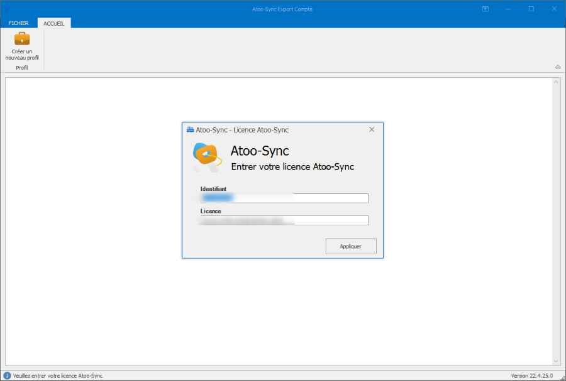566x381 pixels.
Task: Click the Appliquer button
Action: [x=351, y=246]
